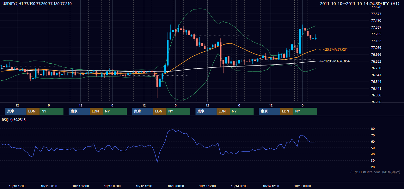The image size is (404, 189).
Task: Select the 76.338 price axis label
Action: tap(376, 95)
